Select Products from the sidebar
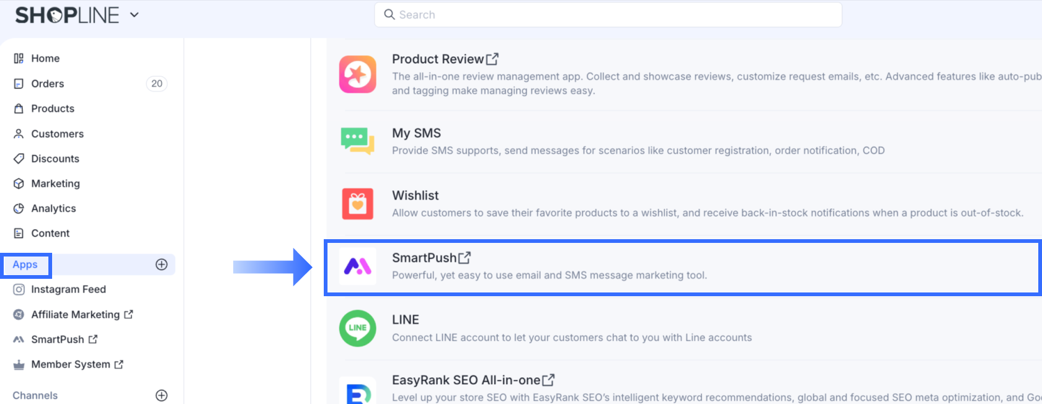1042x404 pixels. [x=53, y=108]
